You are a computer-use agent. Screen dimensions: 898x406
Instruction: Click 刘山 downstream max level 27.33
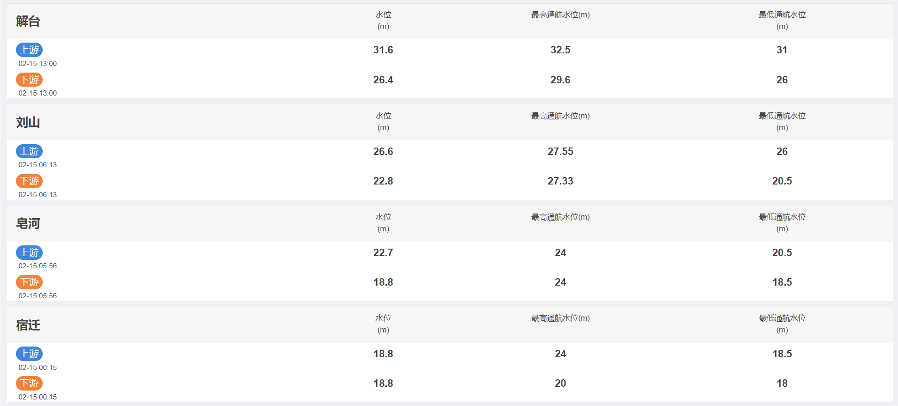(560, 181)
